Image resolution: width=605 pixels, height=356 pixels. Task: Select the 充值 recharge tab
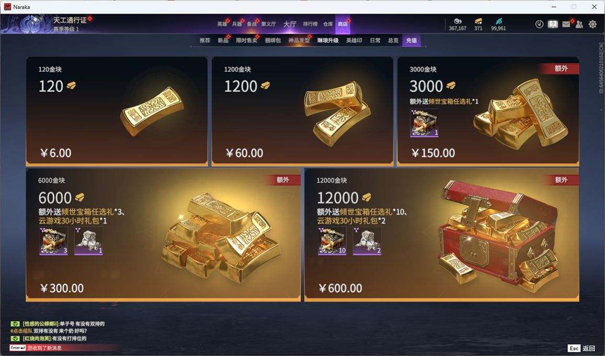[x=412, y=40]
